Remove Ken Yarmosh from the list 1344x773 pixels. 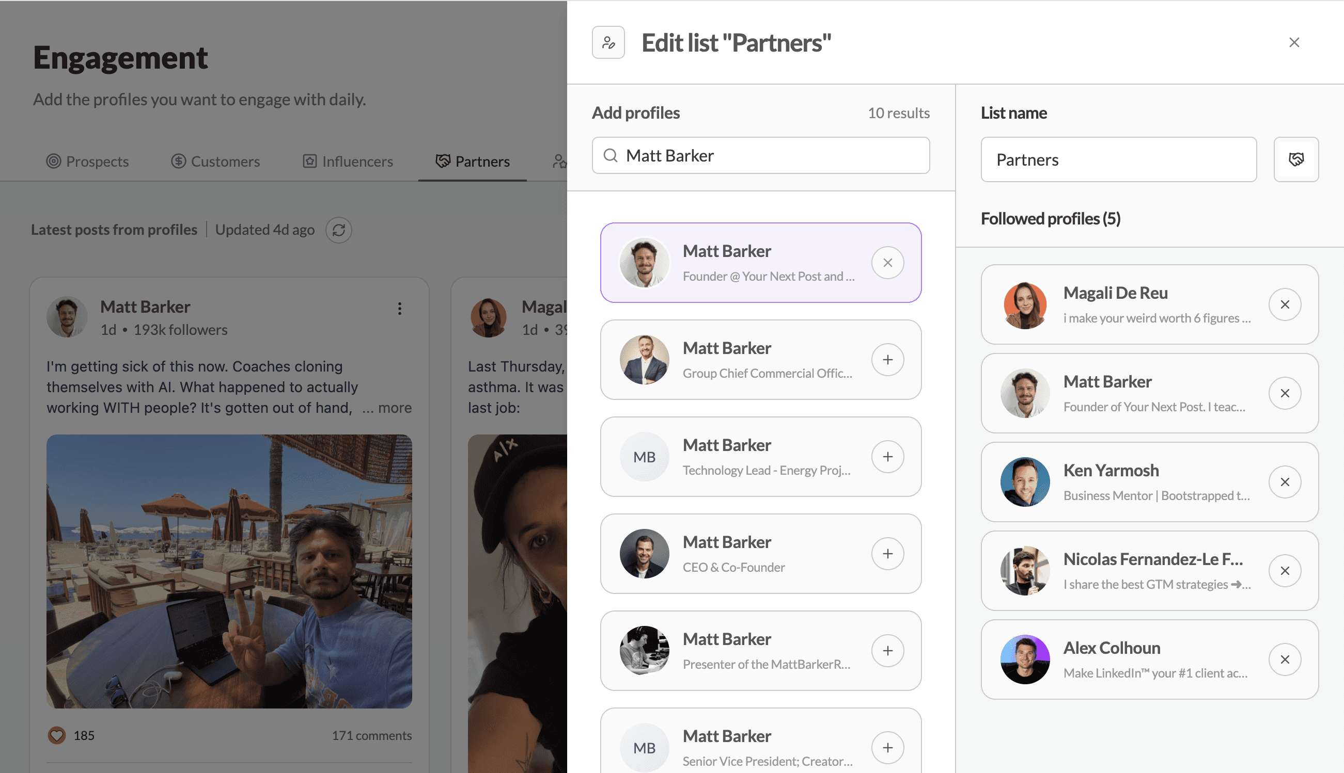(x=1285, y=481)
